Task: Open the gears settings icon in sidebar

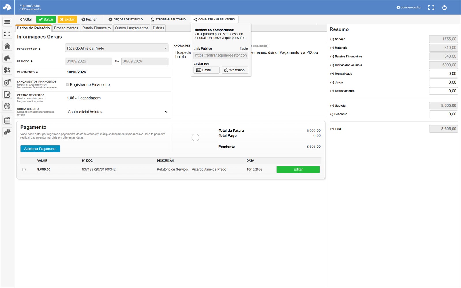Action: point(7,132)
